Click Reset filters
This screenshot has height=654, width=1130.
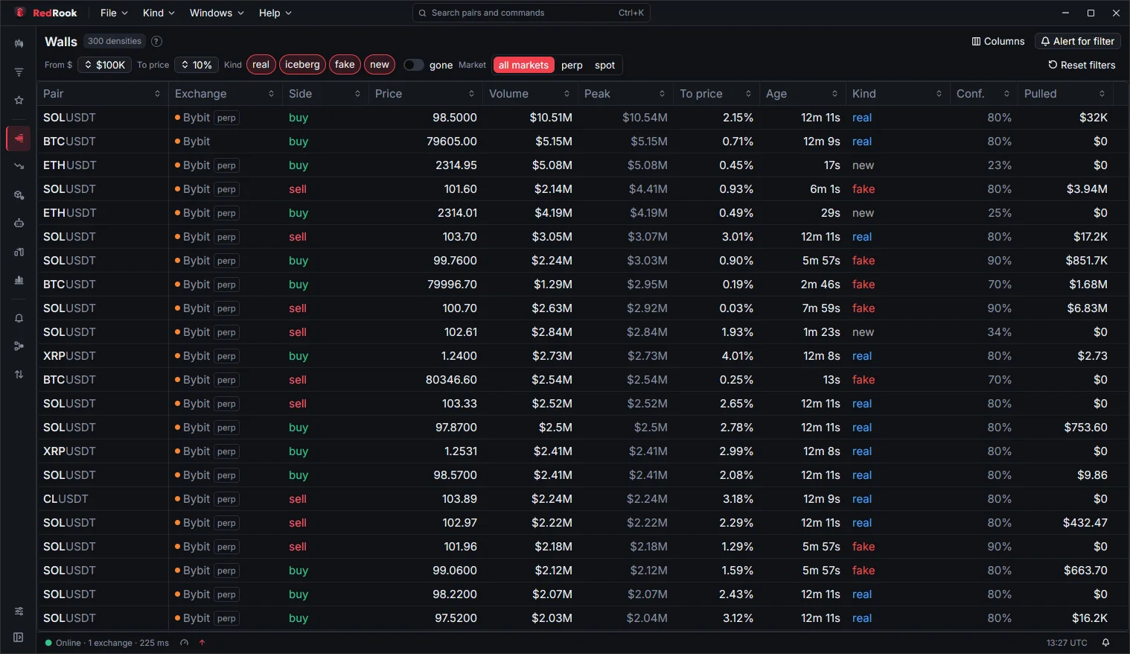(1082, 65)
